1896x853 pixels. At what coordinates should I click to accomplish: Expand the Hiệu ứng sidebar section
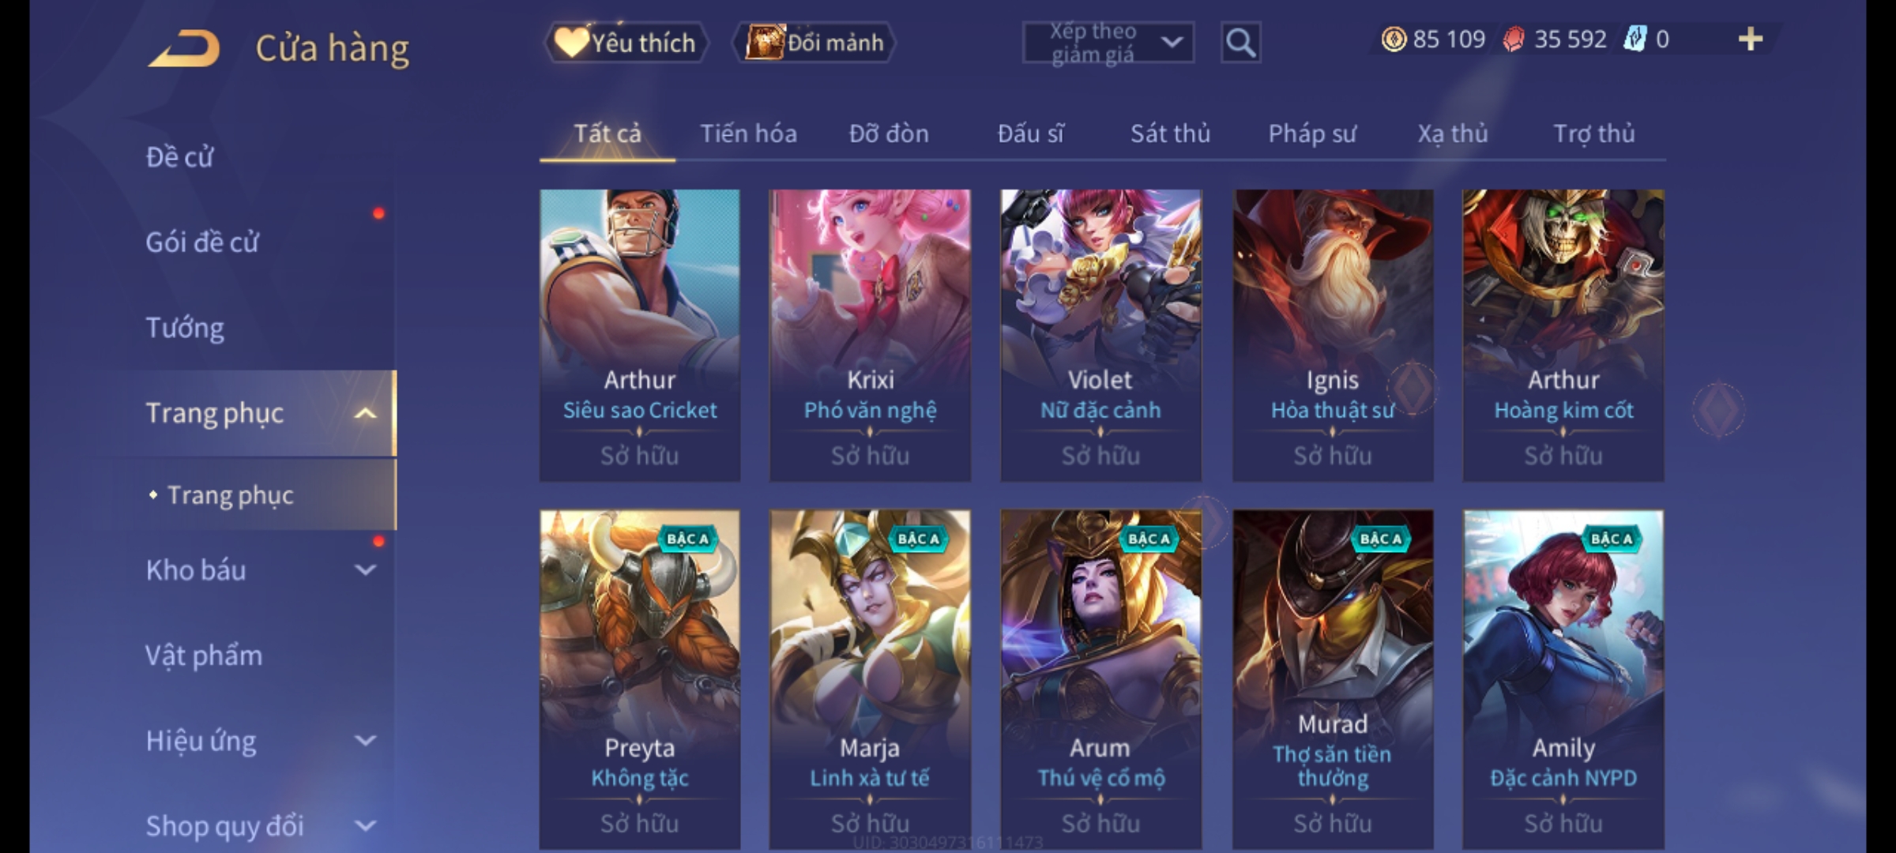coord(365,741)
